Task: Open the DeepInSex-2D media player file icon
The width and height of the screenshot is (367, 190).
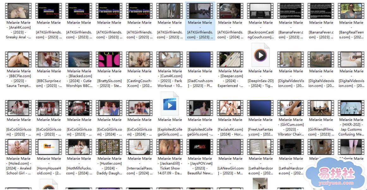Action: (260, 55)
